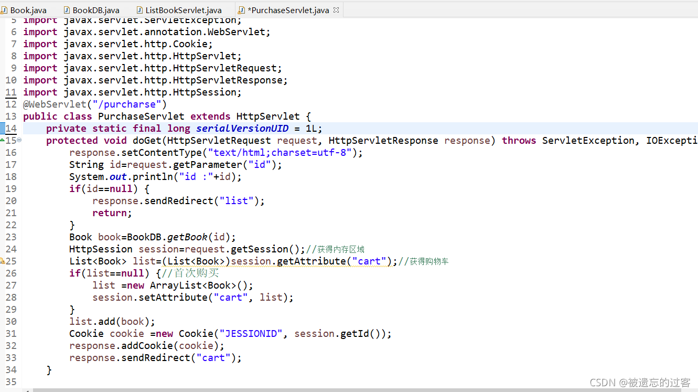Click the import javax.servlet.annotation.WebServlet line
Screen dimensions: 698x392
147,32
